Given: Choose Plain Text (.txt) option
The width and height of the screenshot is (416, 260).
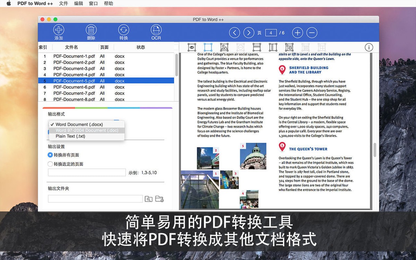Looking at the screenshot, I should coord(86,136).
